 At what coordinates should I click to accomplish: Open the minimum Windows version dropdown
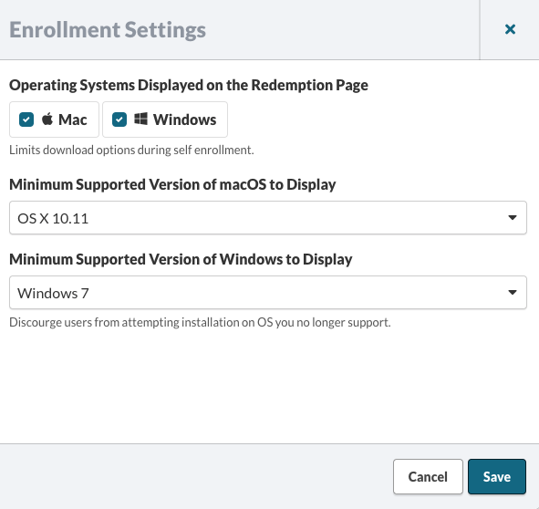pyautogui.click(x=268, y=292)
